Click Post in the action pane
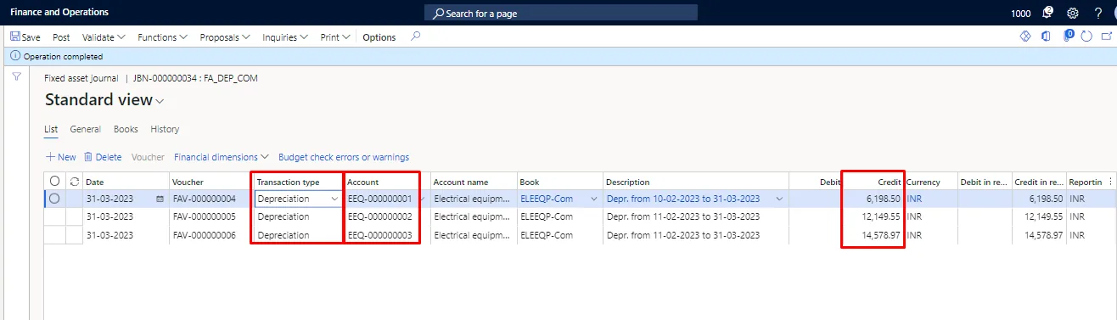 61,37
